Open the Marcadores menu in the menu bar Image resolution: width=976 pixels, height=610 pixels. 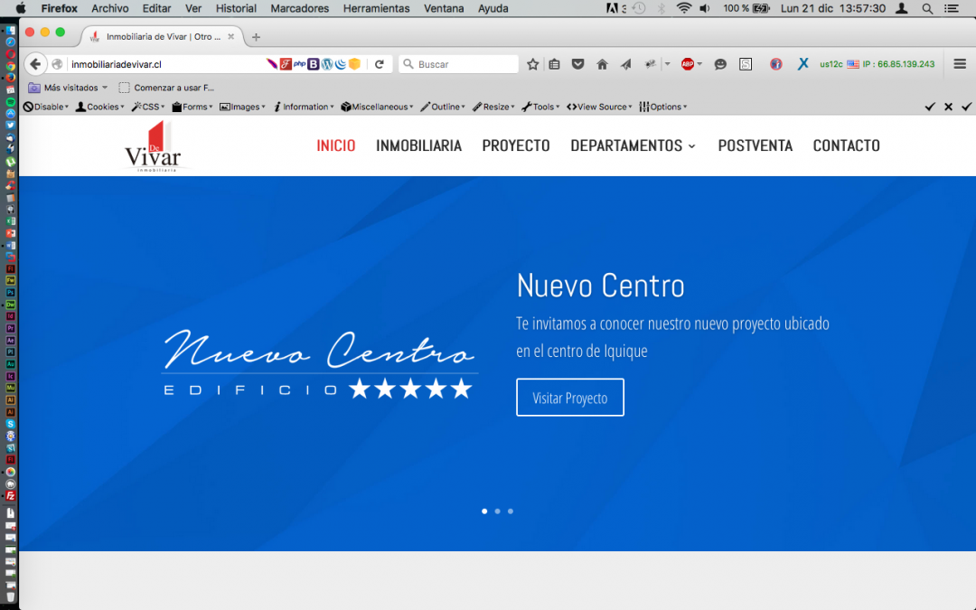tap(300, 8)
